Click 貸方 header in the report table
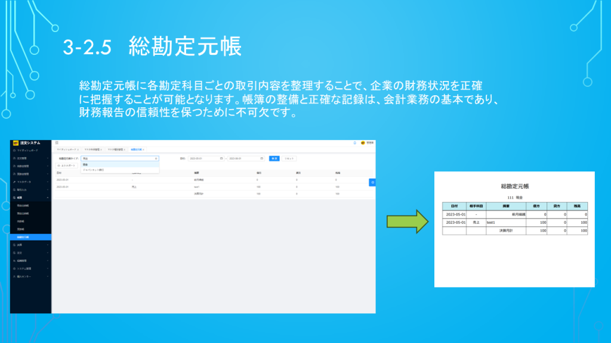The image size is (611, 343). [557, 206]
